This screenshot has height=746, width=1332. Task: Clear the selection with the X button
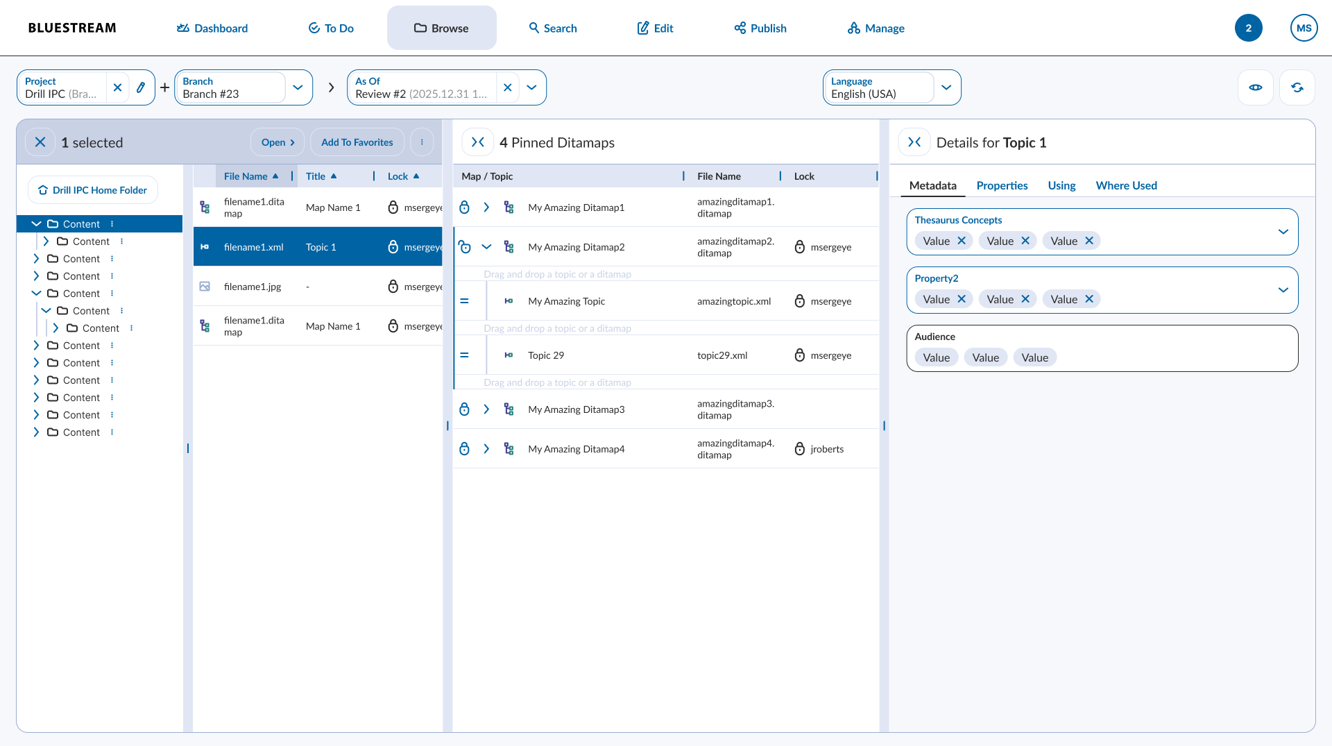click(40, 142)
